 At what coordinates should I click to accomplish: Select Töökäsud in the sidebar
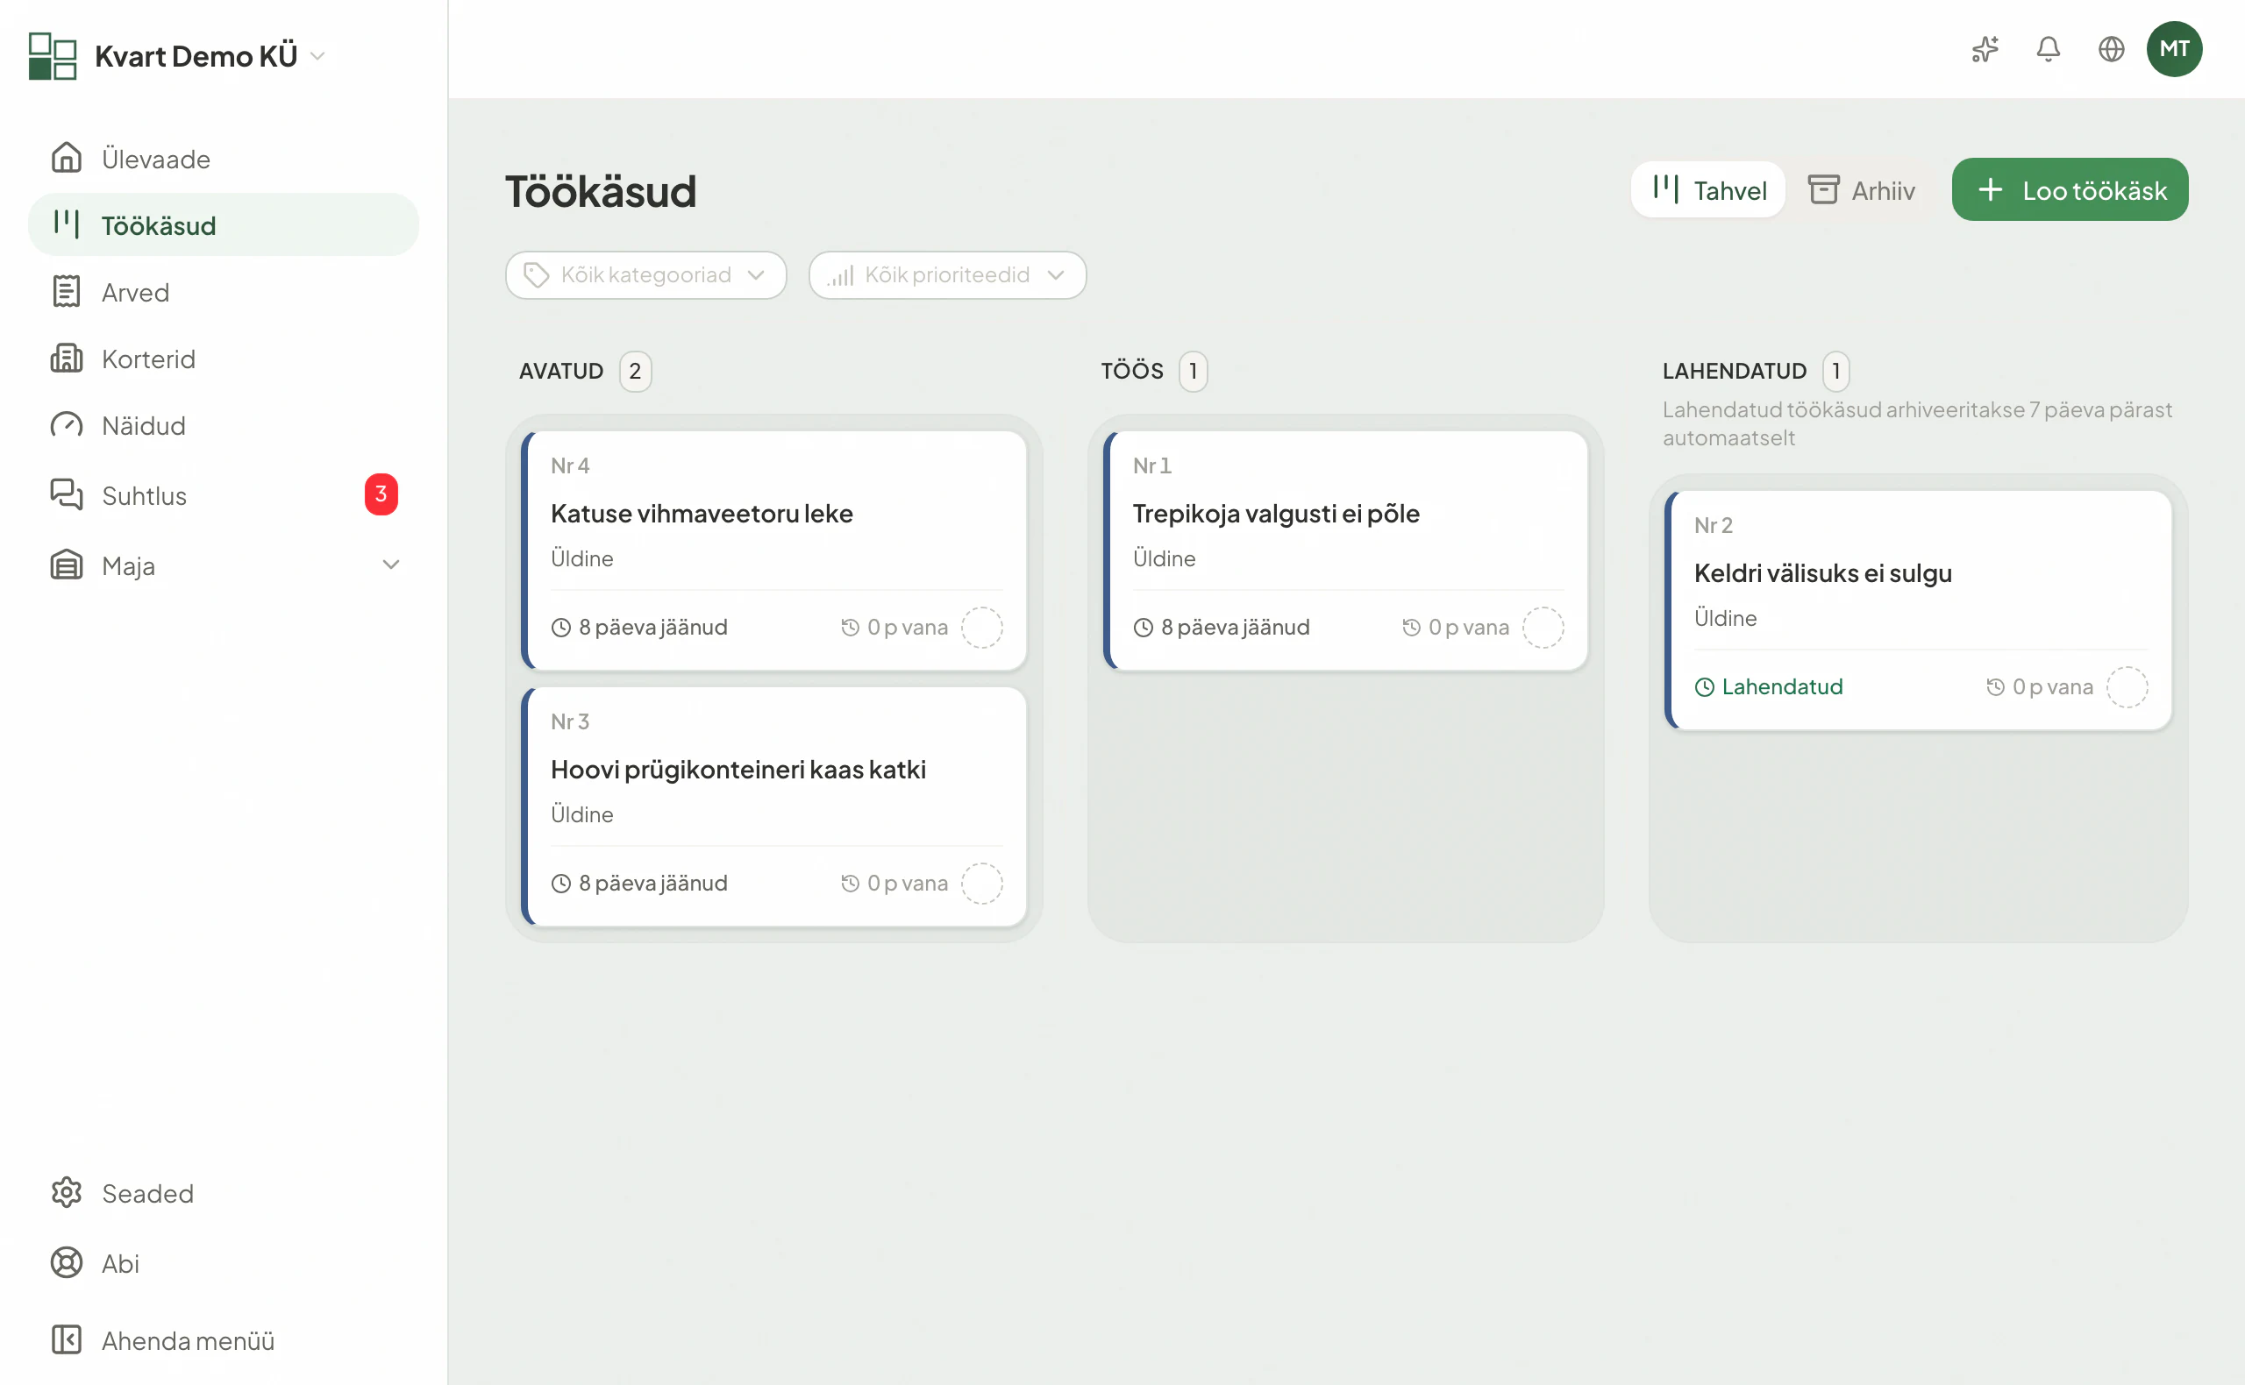coord(224,224)
